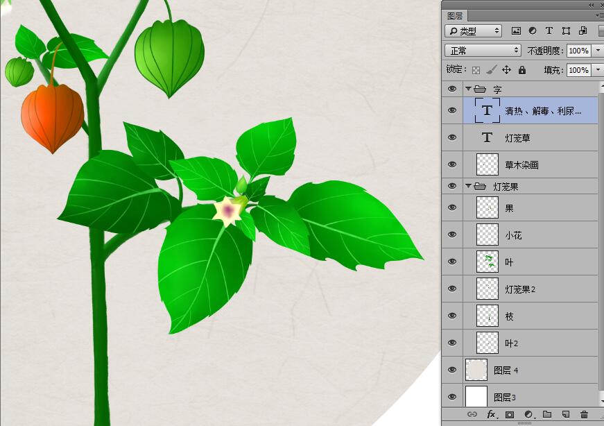Filter layers by pixel image icon
This screenshot has width=604, height=426.
pyautogui.click(x=516, y=31)
